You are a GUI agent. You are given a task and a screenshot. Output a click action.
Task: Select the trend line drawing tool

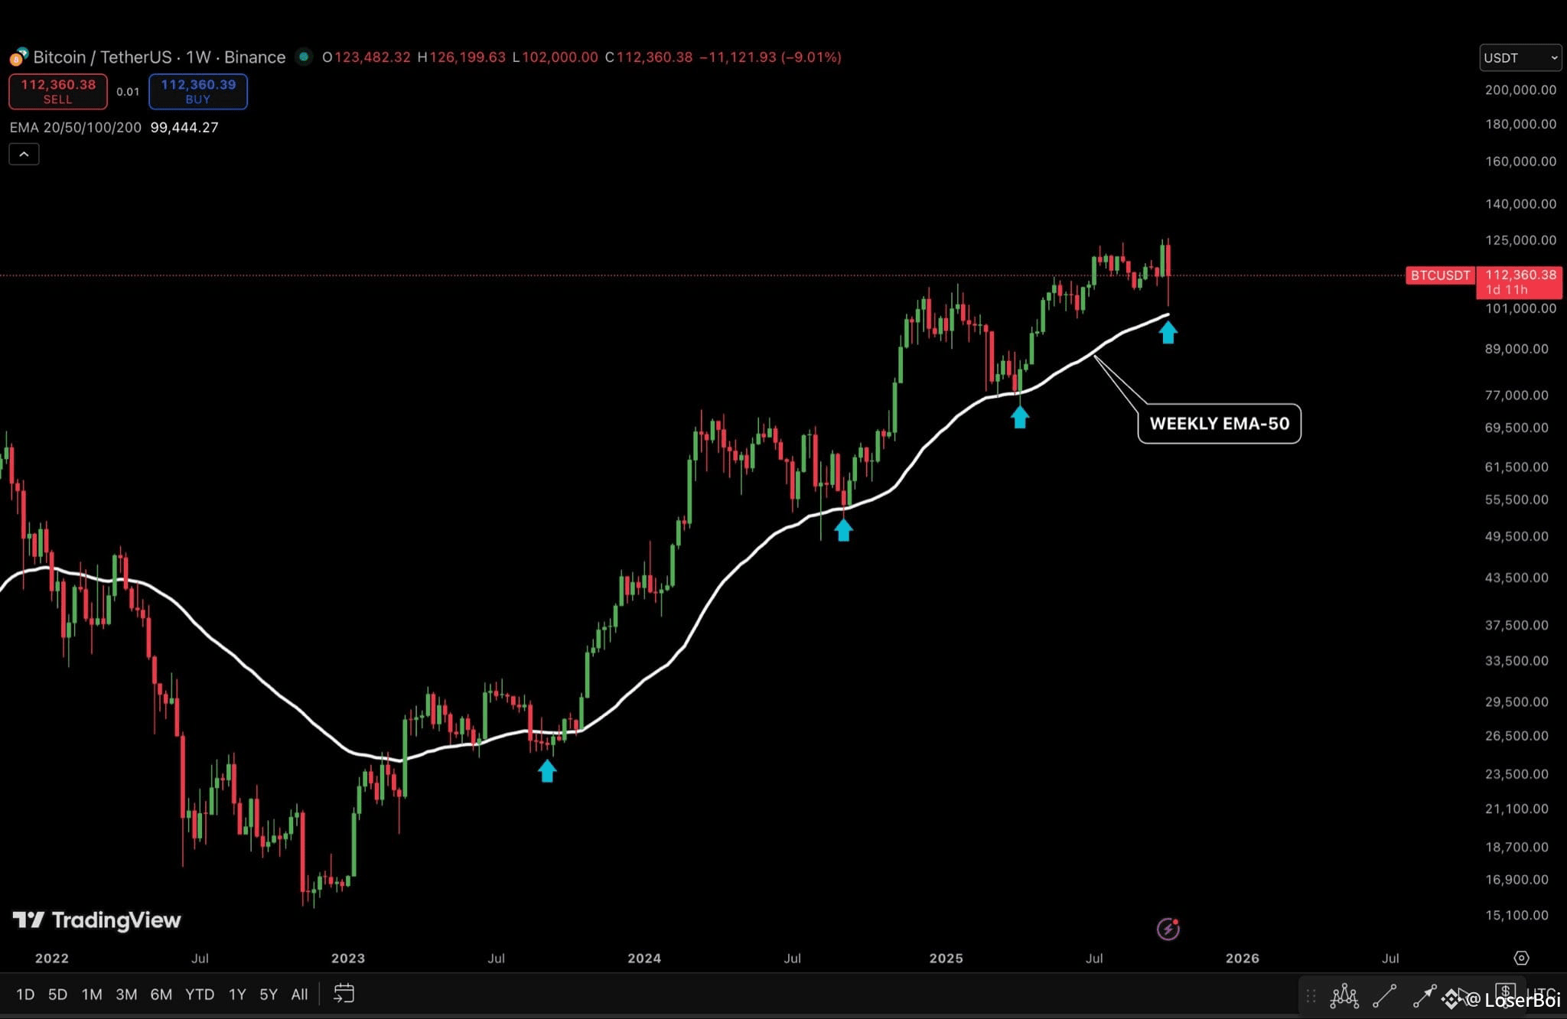[x=1384, y=995]
